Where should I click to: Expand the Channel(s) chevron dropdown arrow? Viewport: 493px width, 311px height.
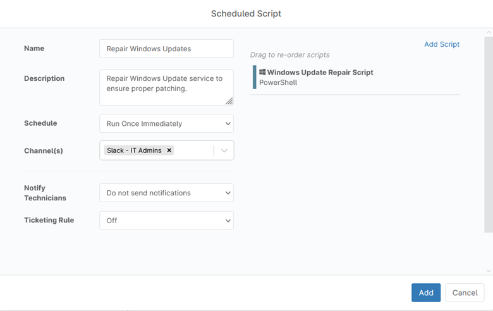tap(224, 150)
